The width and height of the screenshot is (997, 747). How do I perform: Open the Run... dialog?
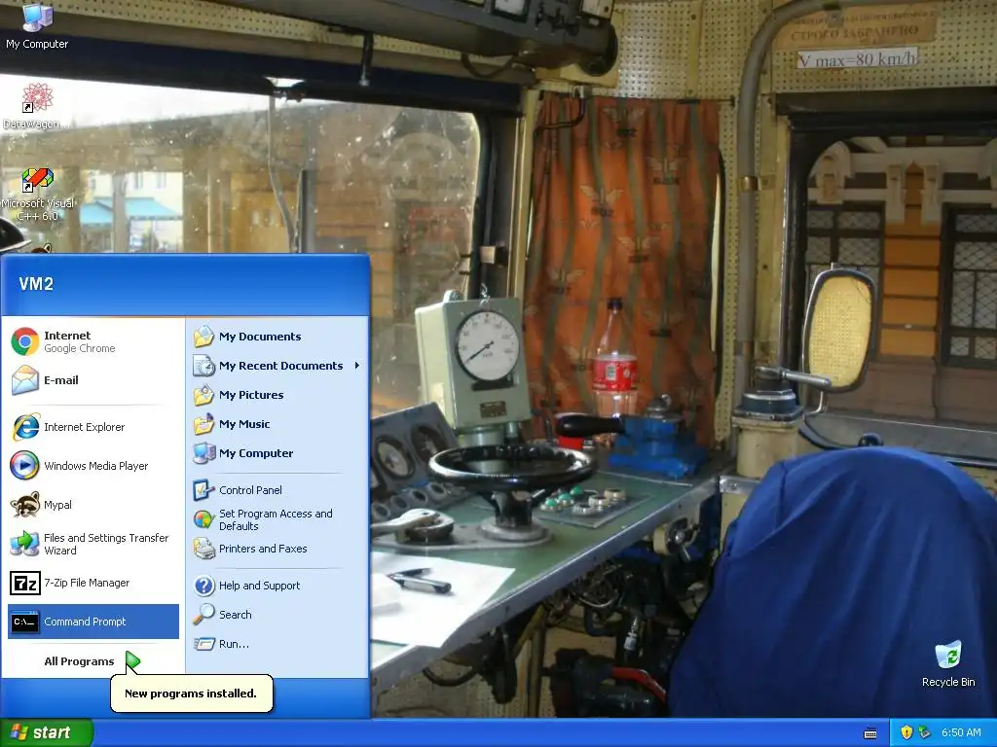(x=277, y=644)
